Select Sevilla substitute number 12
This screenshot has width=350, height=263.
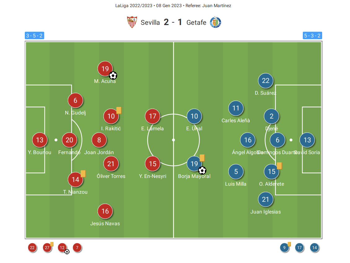[62, 248]
